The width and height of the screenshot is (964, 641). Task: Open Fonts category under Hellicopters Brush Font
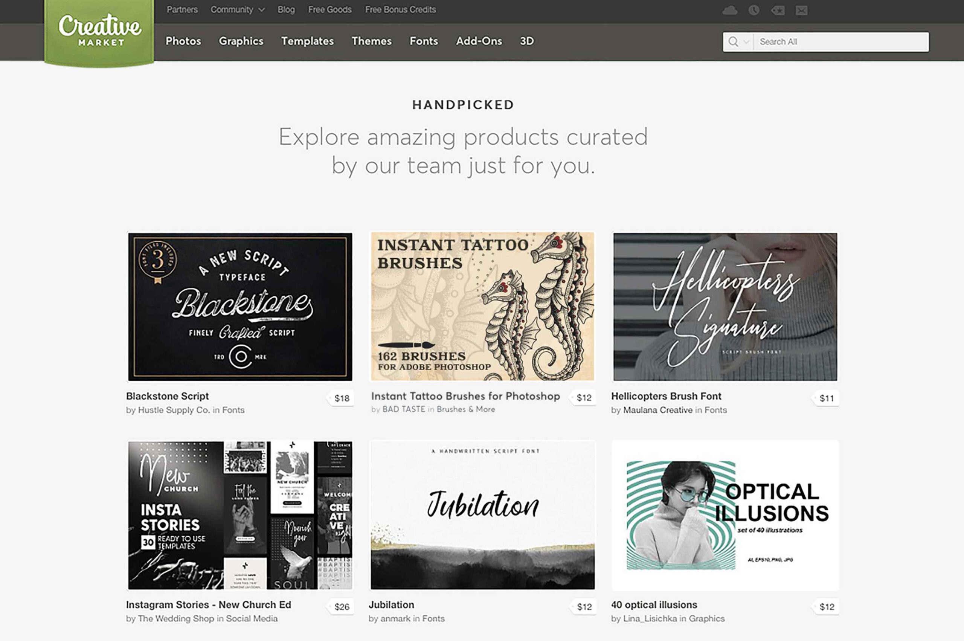click(715, 410)
